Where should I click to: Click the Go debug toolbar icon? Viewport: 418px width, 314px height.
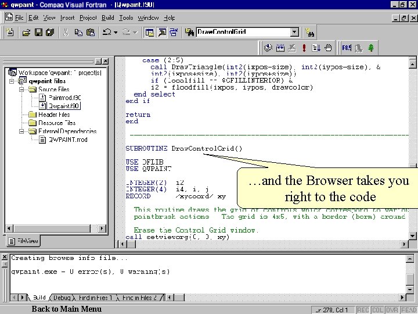(x=316, y=48)
